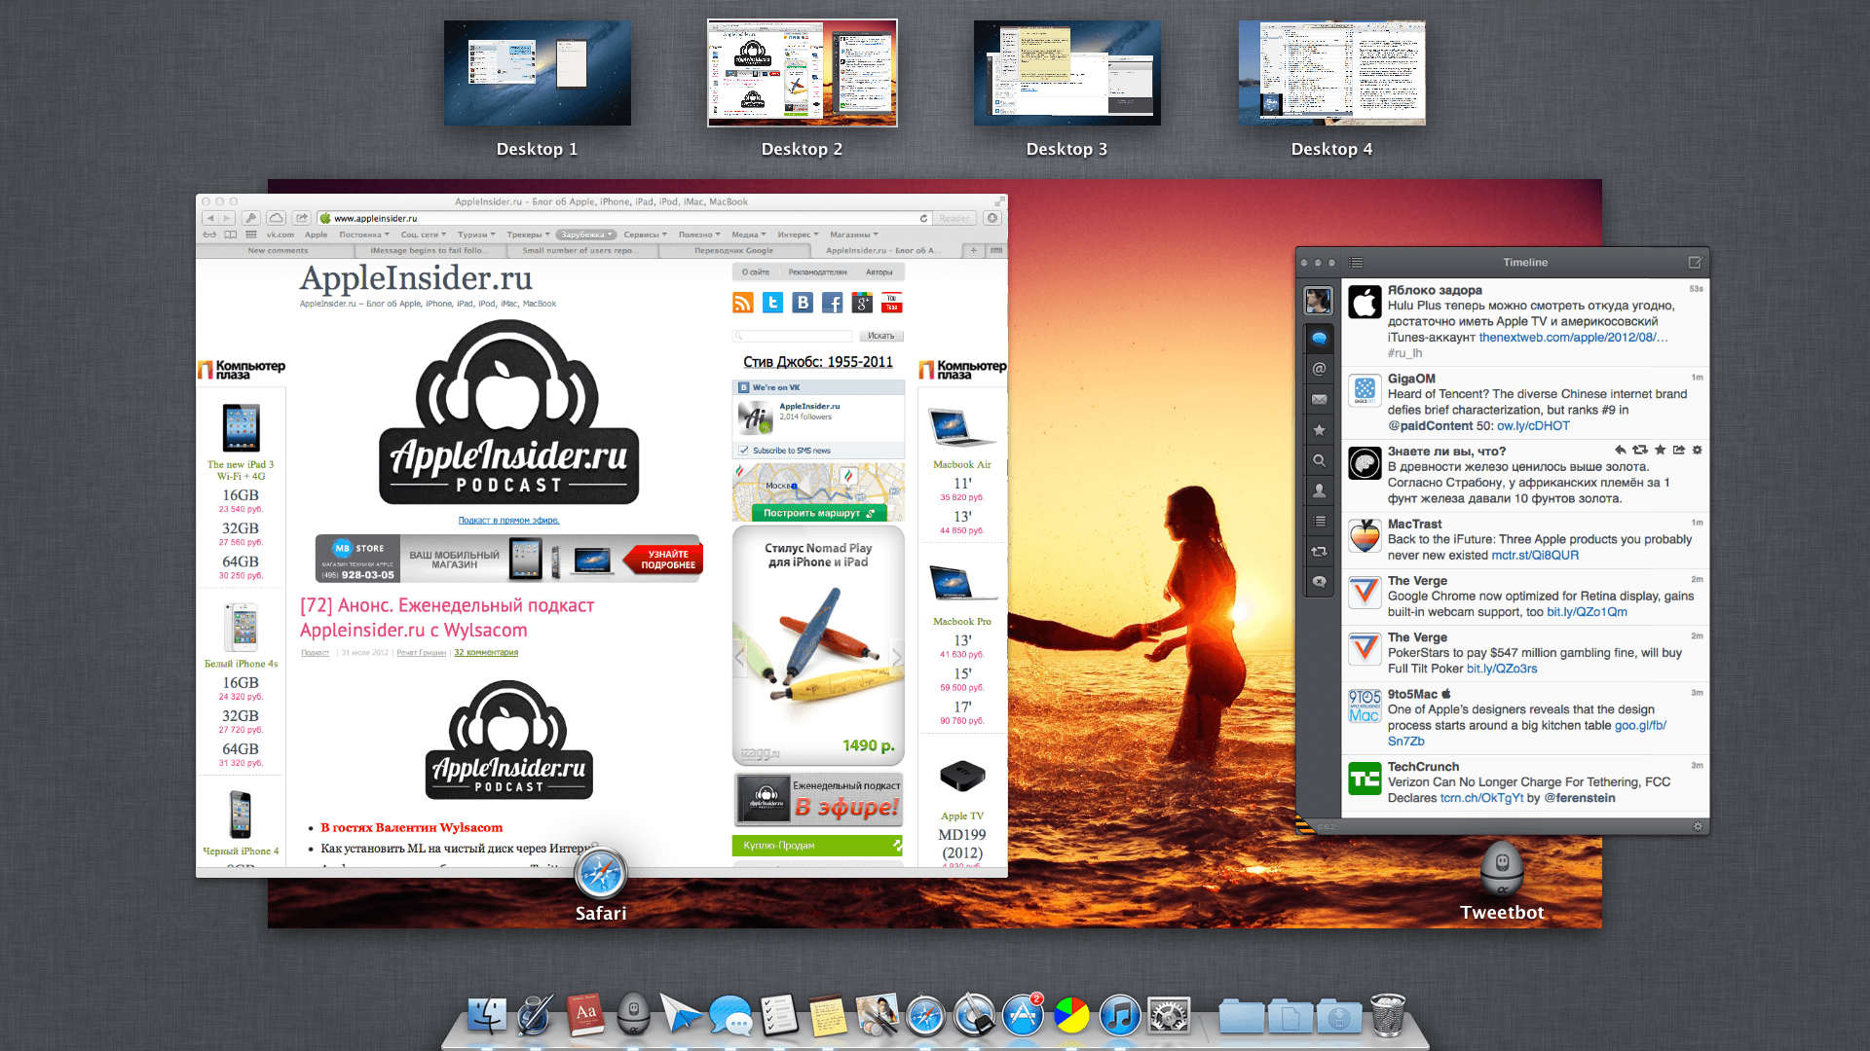Screen dimensions: 1870x1051
Task: Compose a new tweet in Tweetbot
Action: [1695, 262]
